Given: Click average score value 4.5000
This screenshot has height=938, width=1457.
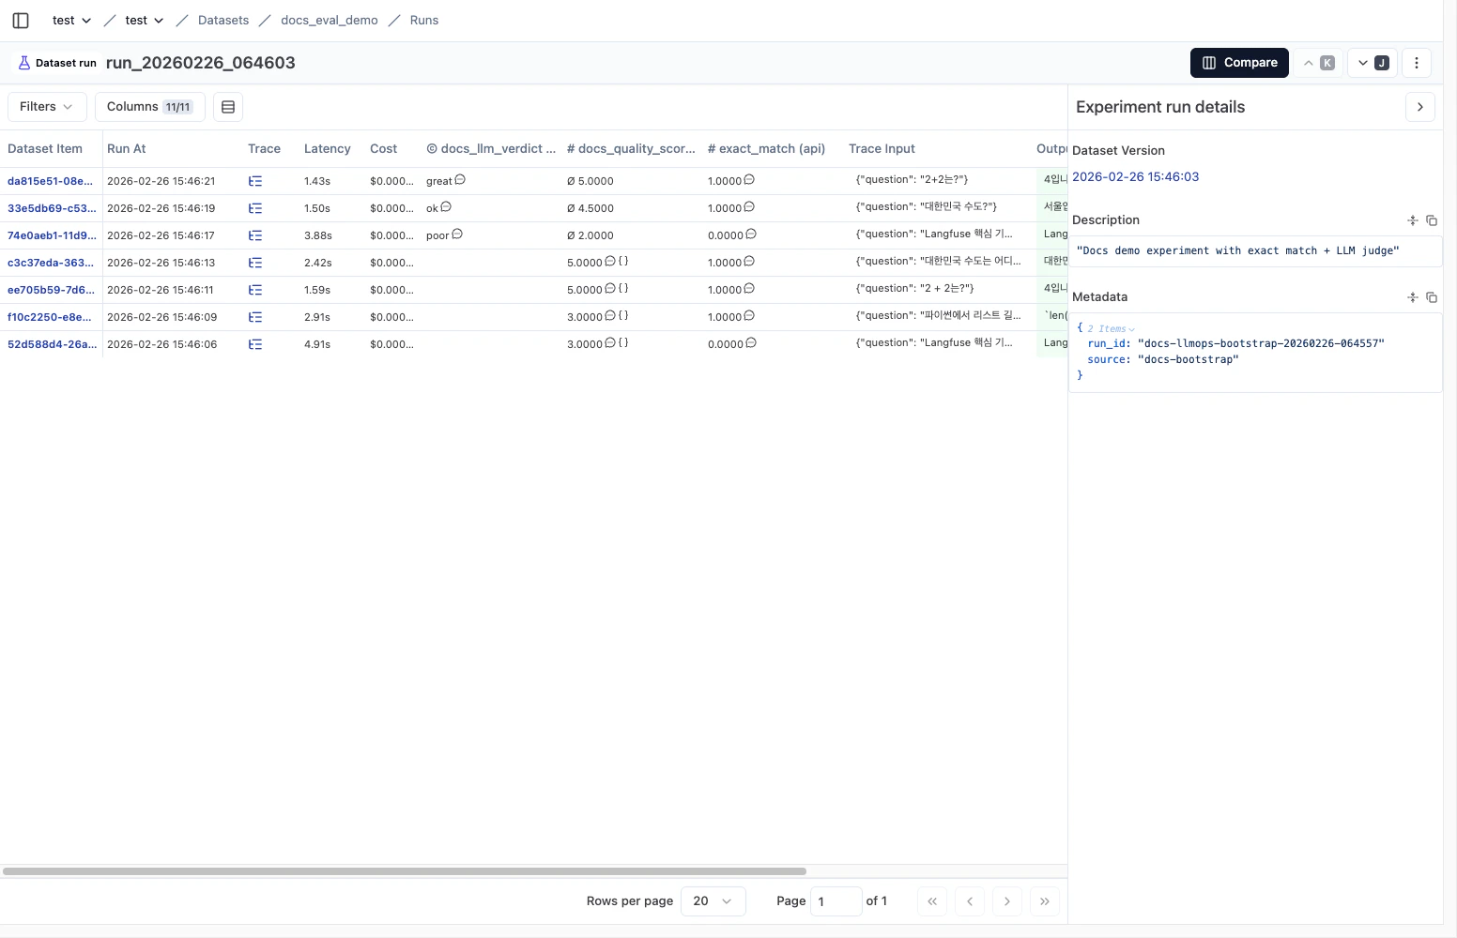Looking at the screenshot, I should point(590,208).
